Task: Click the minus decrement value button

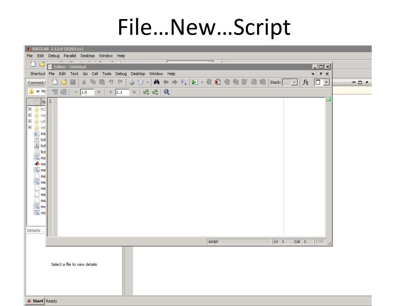Action: tap(76, 92)
